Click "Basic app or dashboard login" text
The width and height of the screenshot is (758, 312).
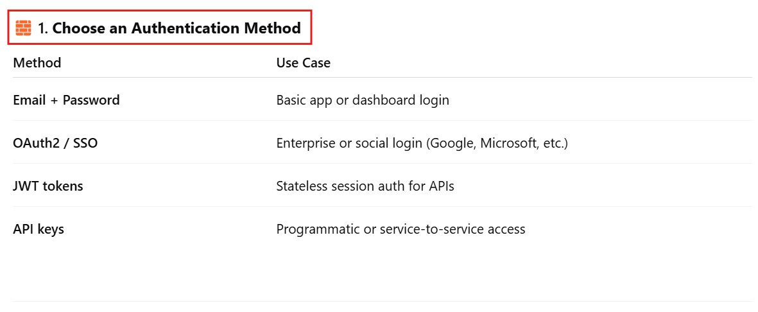coord(362,100)
